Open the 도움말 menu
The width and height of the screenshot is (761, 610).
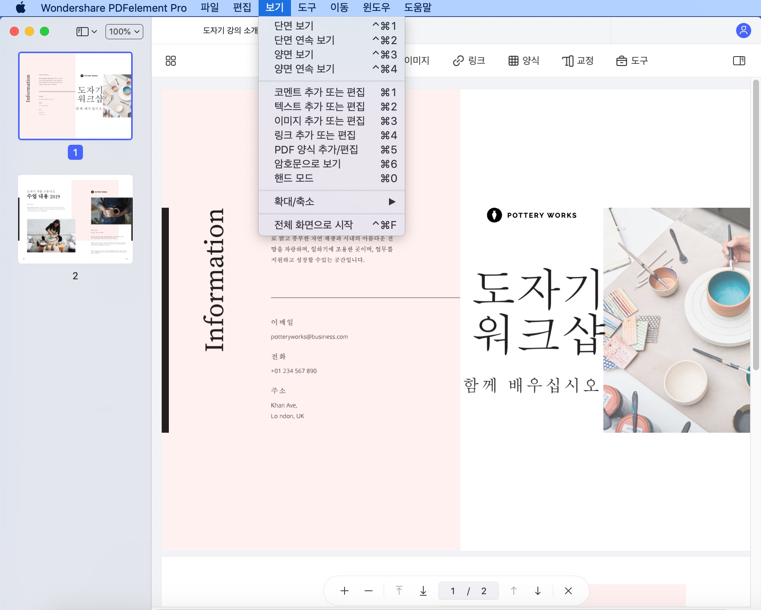[x=418, y=8]
